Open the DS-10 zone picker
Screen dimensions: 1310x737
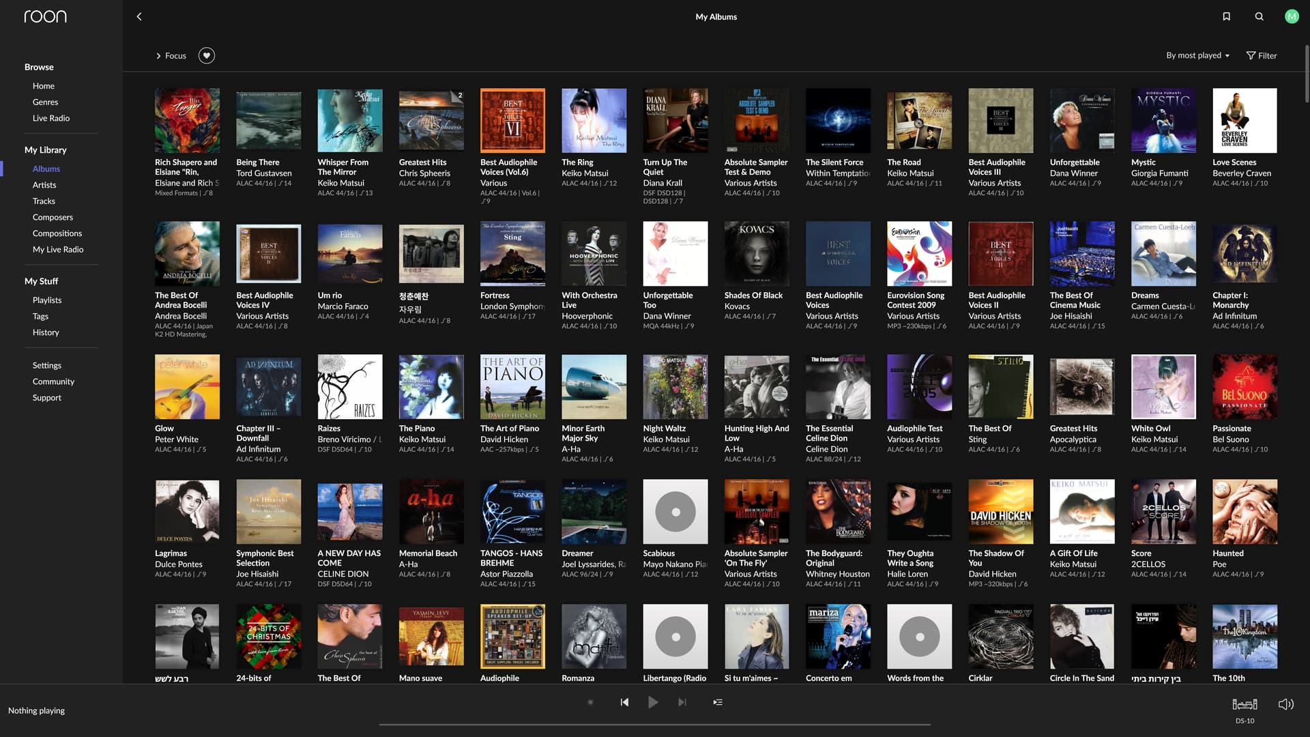pyautogui.click(x=1244, y=710)
